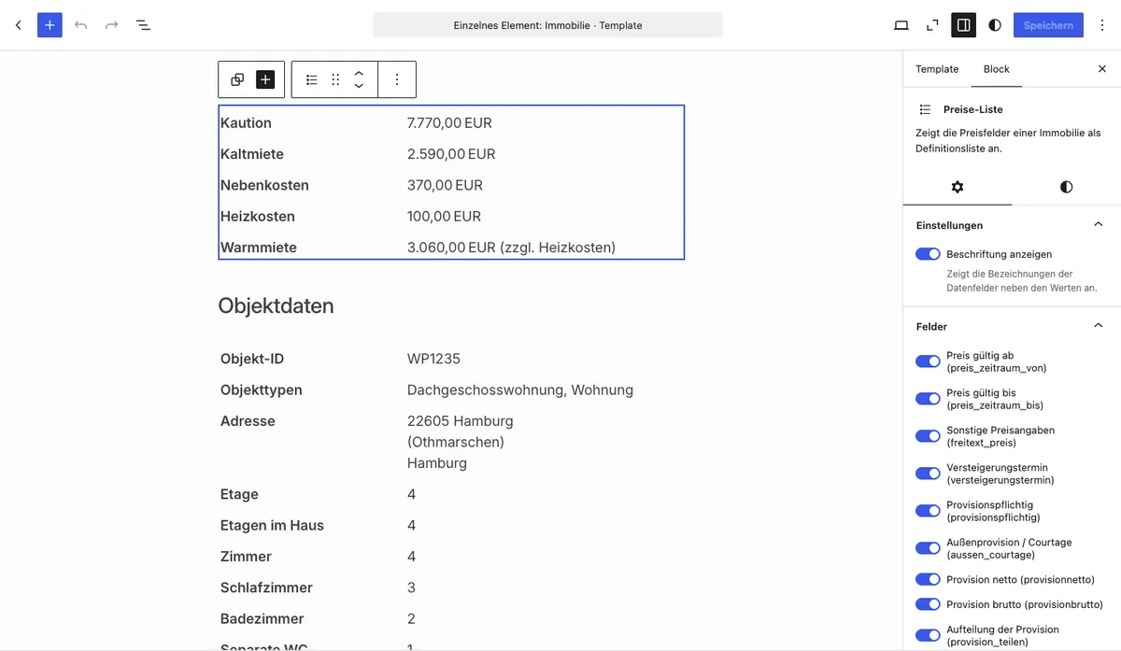Viewport: 1121px width, 651px height.
Task: Click the Objekt-ID value WP1235
Action: pos(433,360)
